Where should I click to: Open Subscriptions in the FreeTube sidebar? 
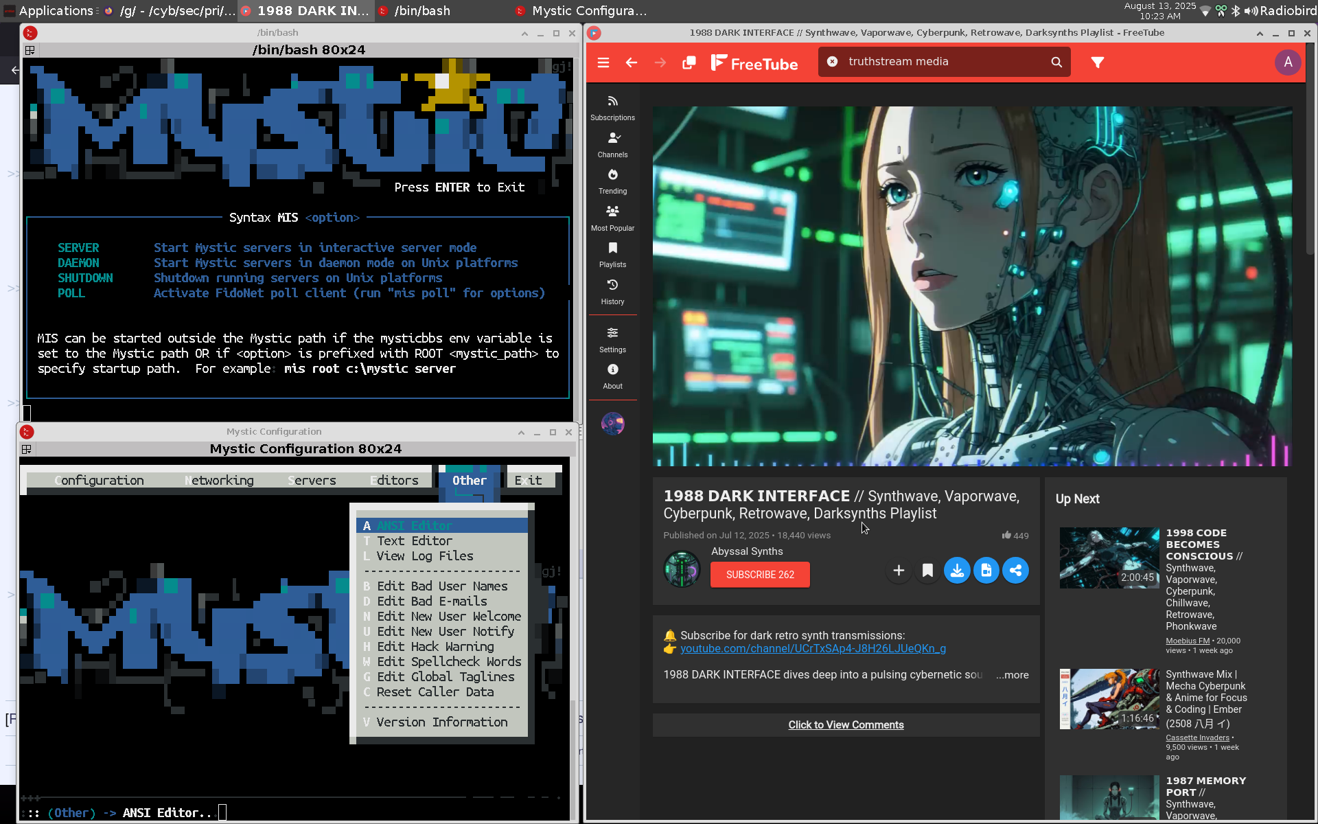pos(612,108)
